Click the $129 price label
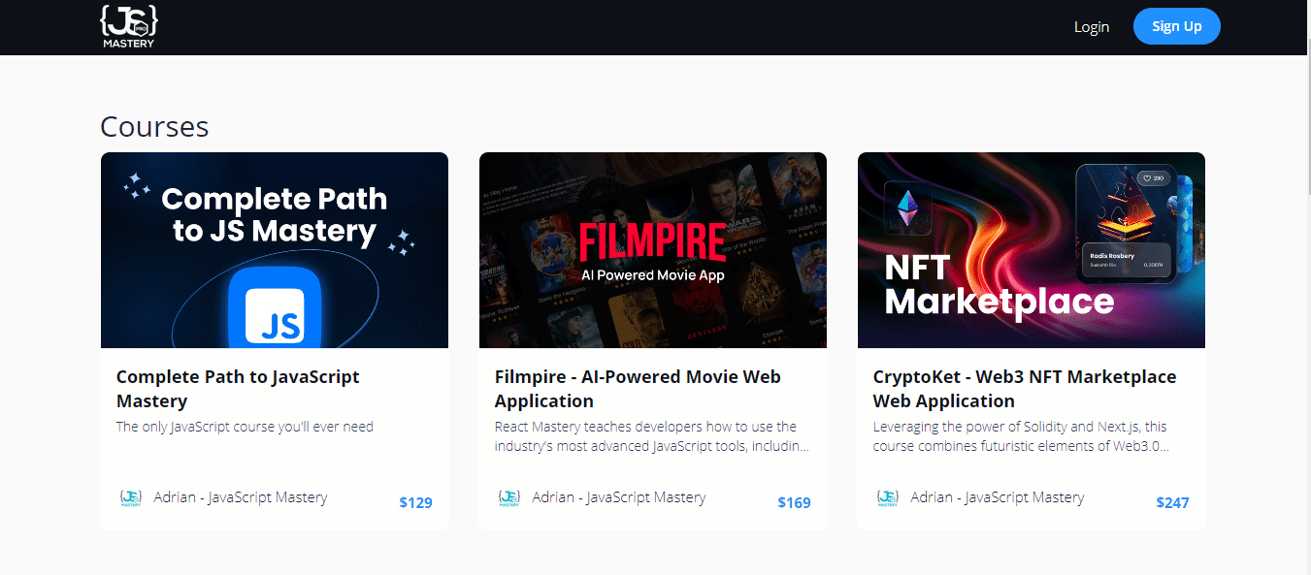Viewport: 1311px width, 575px height. coord(416,502)
